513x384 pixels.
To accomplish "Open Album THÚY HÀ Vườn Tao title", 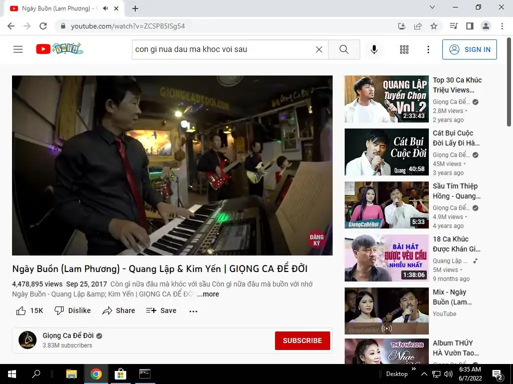I will (x=456, y=348).
